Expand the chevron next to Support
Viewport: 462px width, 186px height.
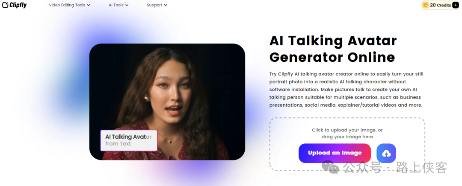coord(166,5)
